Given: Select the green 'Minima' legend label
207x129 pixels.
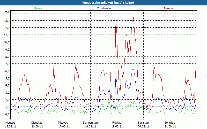Looking at the screenshot, I should pyautogui.click(x=38, y=8).
